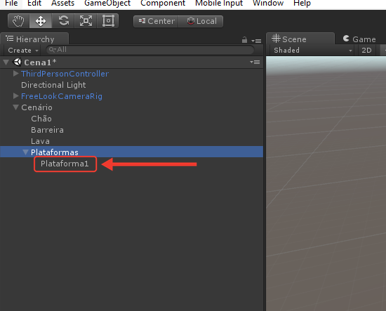This screenshot has height=311, width=386.
Task: Open the GameObject menu
Action: (107, 4)
